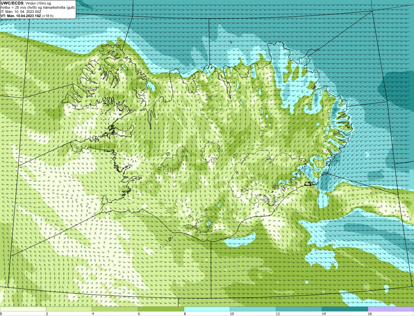Click the 'VT: Mán. 10.04.2023 18Z (+18 h)' line
Image resolution: width=414 pixels, height=316 pixels.
click(27, 16)
